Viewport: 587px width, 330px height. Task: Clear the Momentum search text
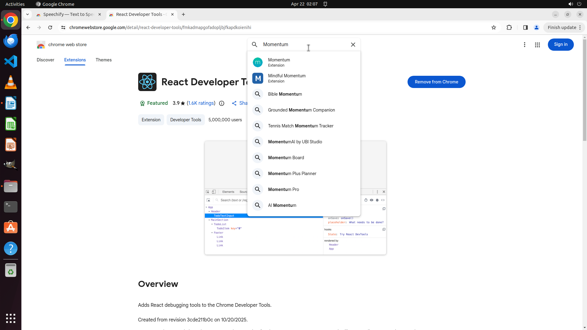(353, 45)
